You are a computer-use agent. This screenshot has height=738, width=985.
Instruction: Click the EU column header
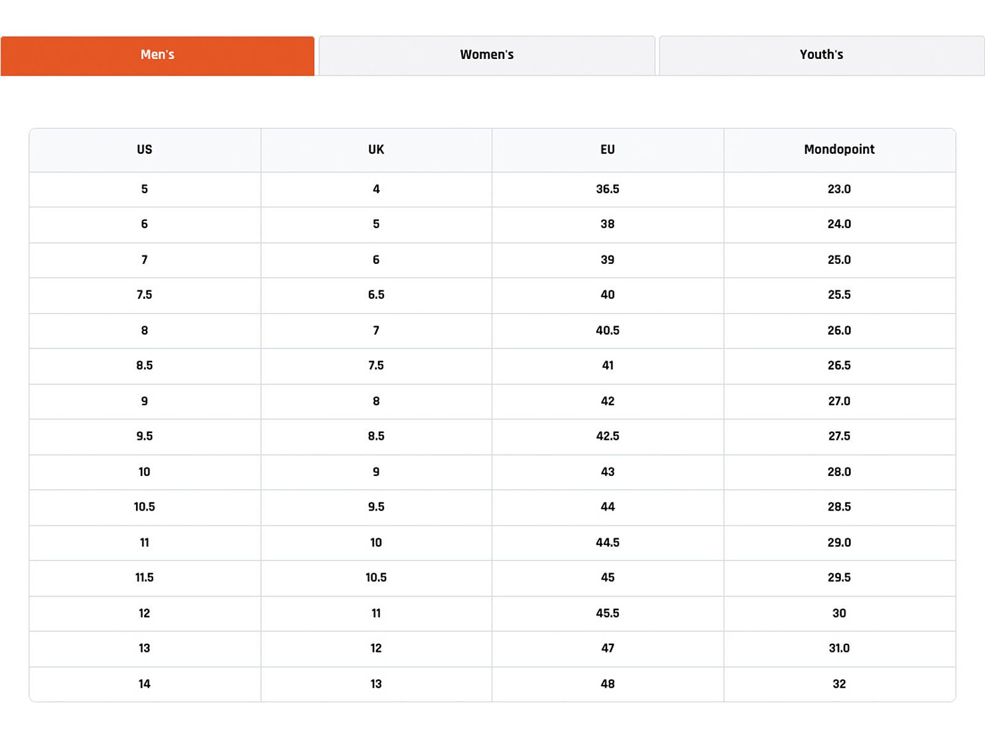point(608,149)
